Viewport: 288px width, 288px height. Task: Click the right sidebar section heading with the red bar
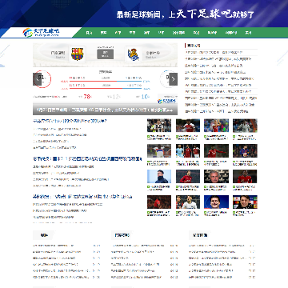193,46
